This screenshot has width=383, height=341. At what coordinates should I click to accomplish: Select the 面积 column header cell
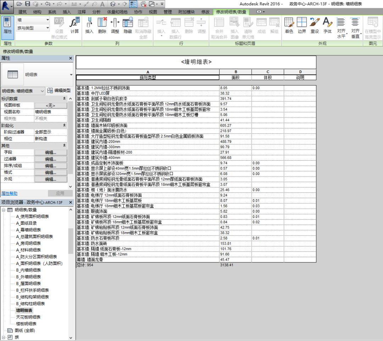pos(235,77)
